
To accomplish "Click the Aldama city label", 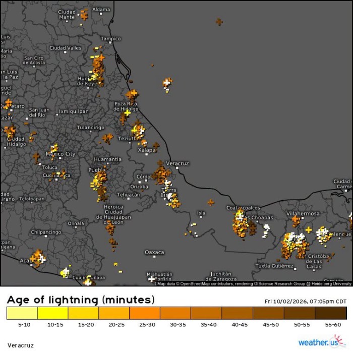I will (101, 10).
